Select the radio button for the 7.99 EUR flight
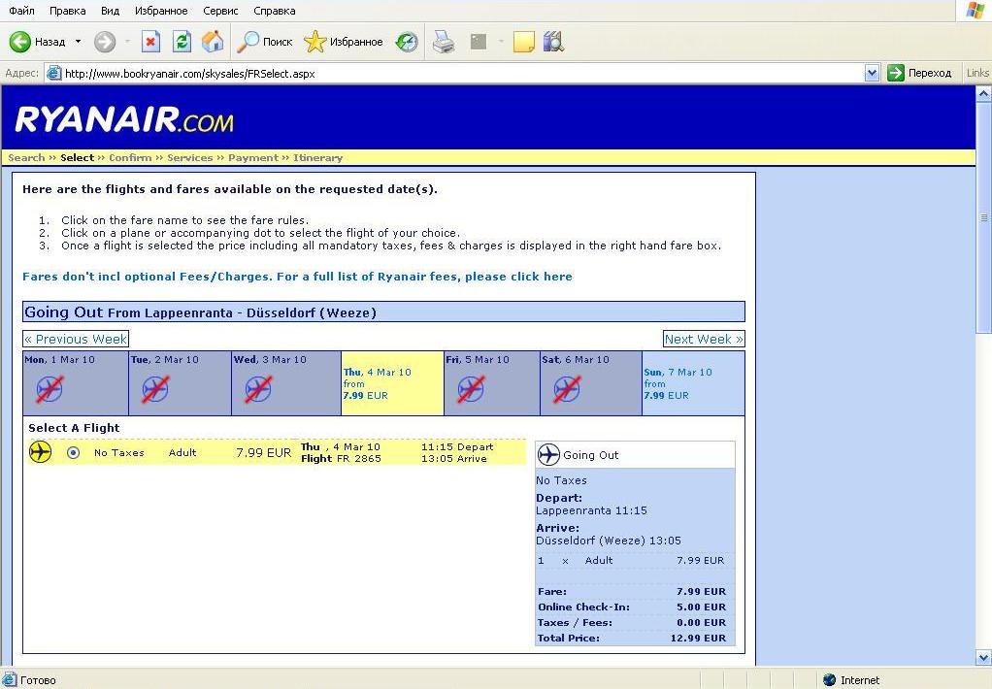 tap(73, 452)
